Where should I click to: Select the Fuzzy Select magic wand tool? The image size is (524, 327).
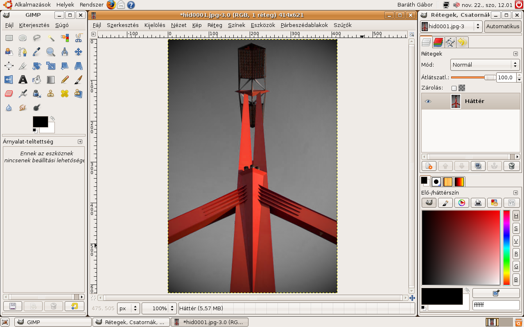point(51,38)
